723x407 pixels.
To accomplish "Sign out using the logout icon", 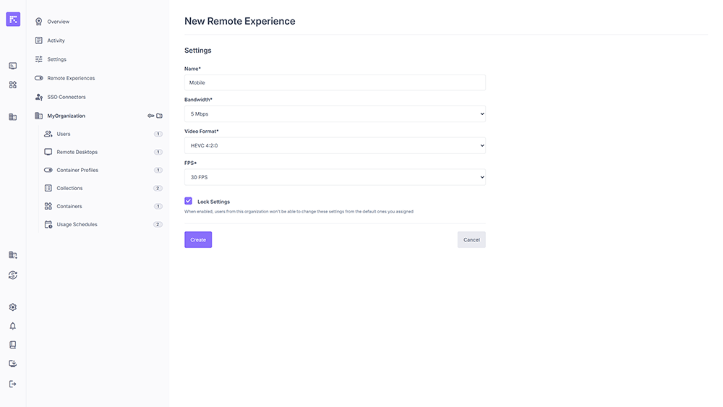I will pyautogui.click(x=12, y=384).
